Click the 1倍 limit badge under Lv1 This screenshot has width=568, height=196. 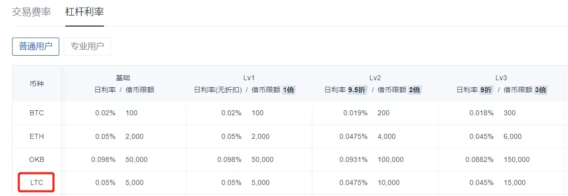pyautogui.click(x=288, y=90)
